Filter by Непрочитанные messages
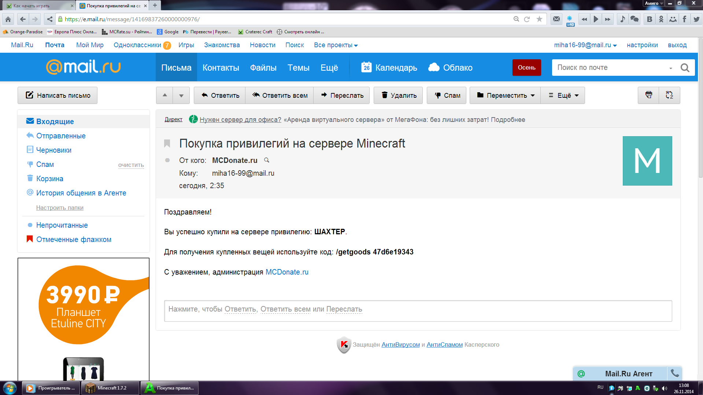 pos(62,225)
